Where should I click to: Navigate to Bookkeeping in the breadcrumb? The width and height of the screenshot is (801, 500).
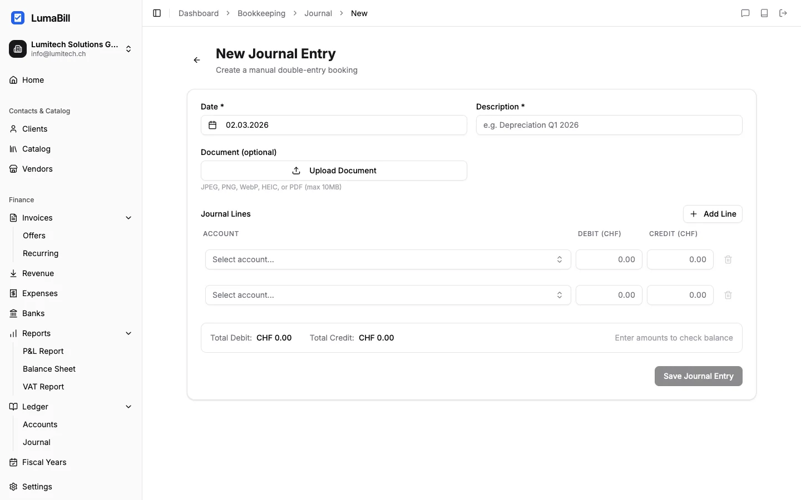coord(261,13)
